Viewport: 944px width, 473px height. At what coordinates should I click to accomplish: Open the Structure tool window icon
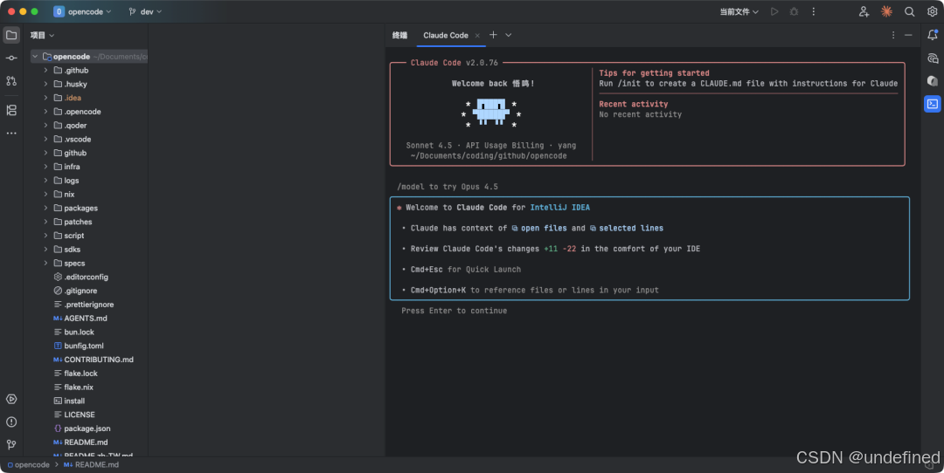(11, 110)
